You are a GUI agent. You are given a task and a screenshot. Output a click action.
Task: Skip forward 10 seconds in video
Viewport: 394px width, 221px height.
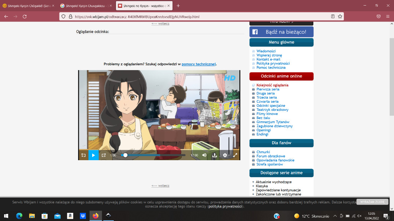pos(104,155)
